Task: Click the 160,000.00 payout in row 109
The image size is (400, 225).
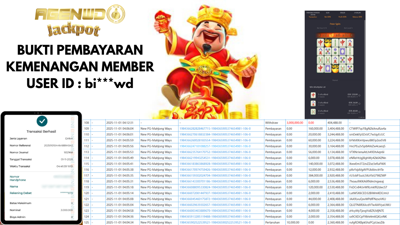Action: pos(315,128)
